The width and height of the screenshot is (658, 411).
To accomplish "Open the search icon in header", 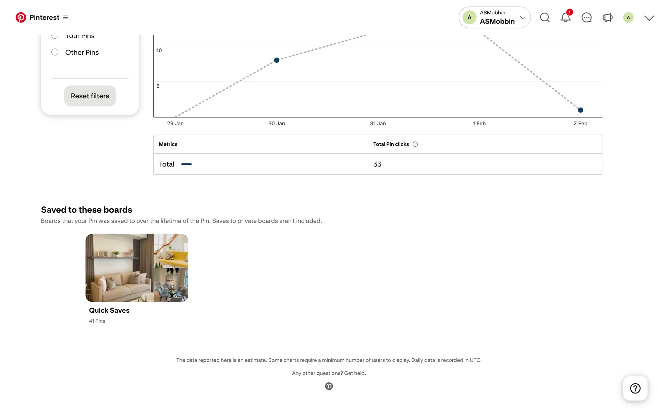I will tap(545, 17).
